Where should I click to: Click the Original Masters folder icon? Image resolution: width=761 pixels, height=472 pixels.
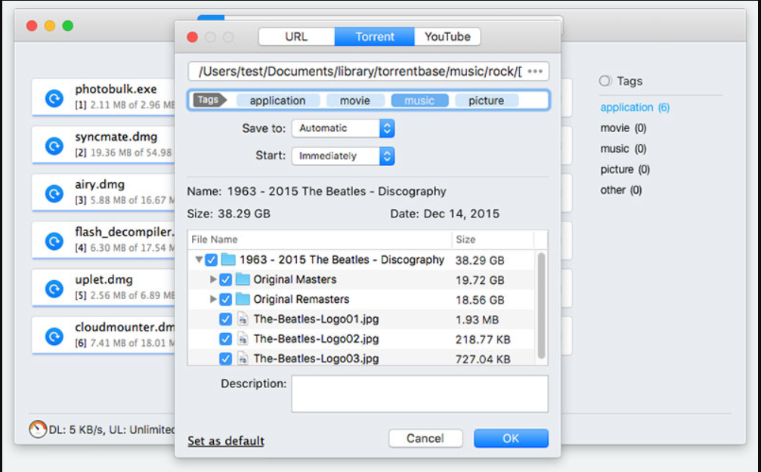[x=242, y=279]
